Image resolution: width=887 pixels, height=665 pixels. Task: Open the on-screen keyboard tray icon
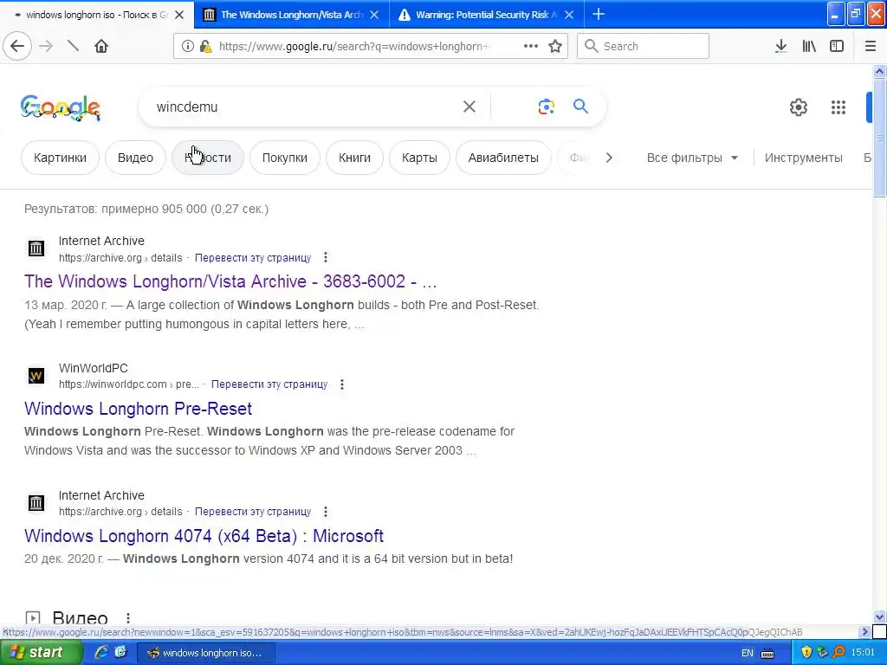[767, 653]
